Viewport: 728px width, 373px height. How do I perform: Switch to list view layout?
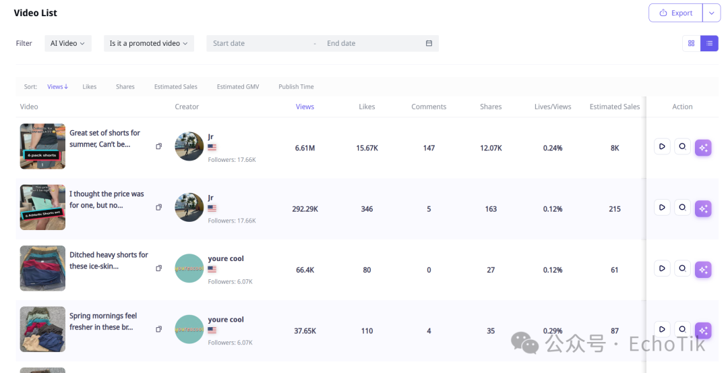pyautogui.click(x=709, y=43)
